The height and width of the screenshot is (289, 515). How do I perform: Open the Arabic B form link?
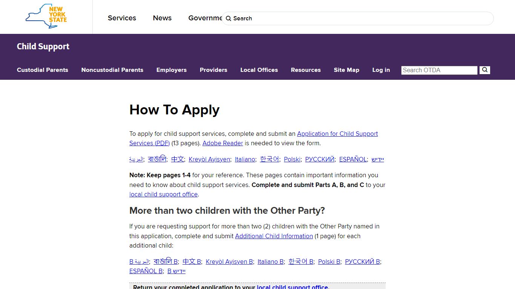[139, 262]
